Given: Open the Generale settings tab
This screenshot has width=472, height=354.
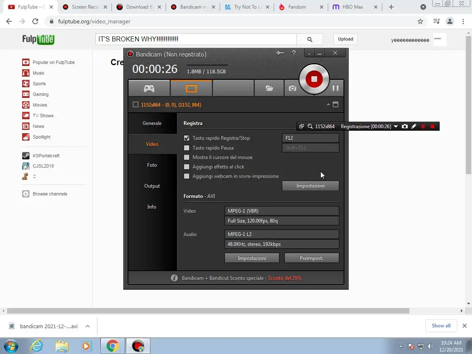Looking at the screenshot, I should [152, 123].
